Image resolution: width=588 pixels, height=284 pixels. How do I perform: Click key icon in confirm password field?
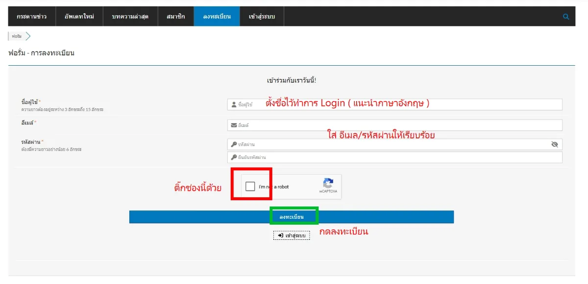[234, 157]
